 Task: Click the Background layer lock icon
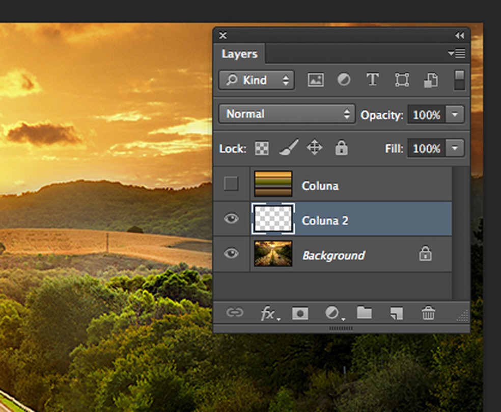point(425,253)
